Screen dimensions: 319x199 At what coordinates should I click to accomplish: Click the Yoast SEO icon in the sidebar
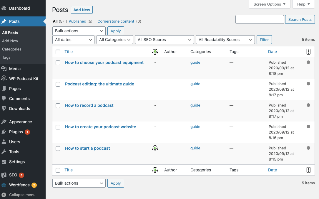(x=4, y=175)
